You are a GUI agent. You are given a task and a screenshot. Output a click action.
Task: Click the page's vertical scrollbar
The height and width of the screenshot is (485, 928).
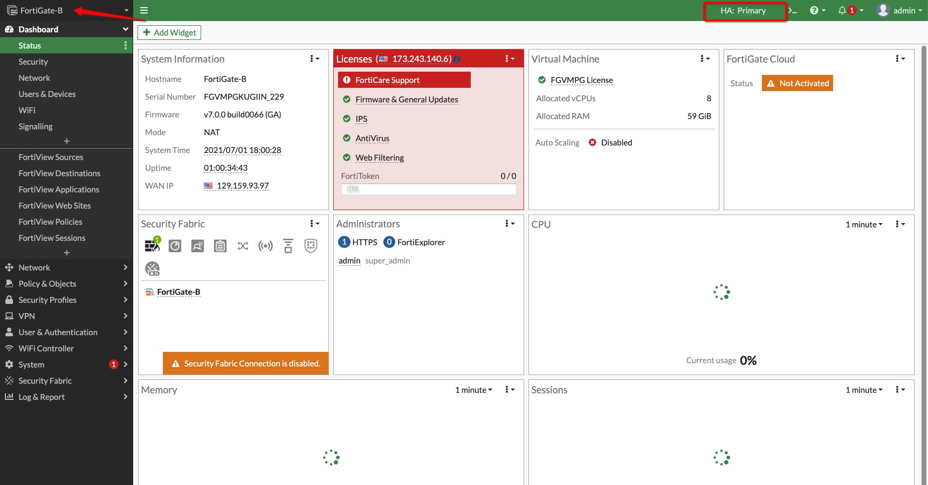924,264
